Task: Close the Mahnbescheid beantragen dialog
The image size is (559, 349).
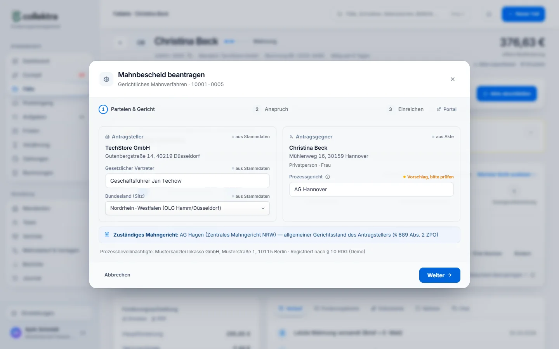Action: pyautogui.click(x=453, y=79)
